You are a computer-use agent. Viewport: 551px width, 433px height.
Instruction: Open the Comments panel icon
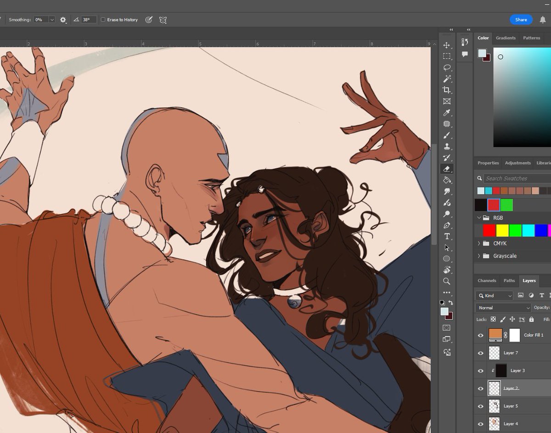click(x=465, y=54)
